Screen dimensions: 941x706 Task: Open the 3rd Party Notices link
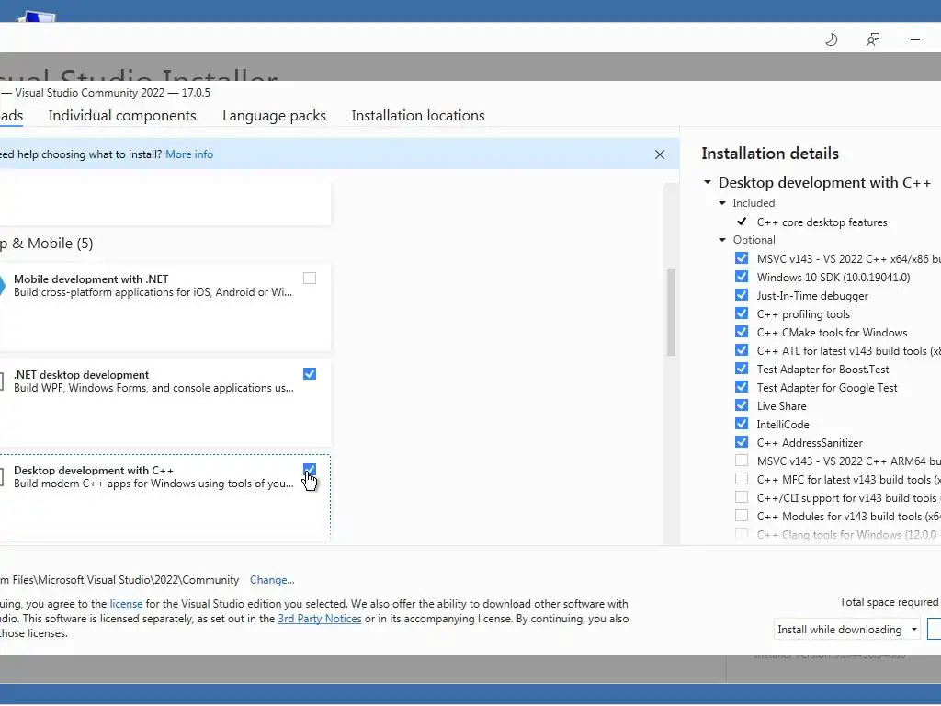(320, 619)
